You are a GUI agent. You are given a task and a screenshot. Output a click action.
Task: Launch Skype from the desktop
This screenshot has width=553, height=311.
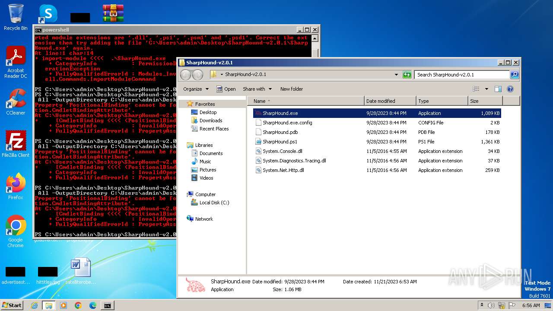48,14
